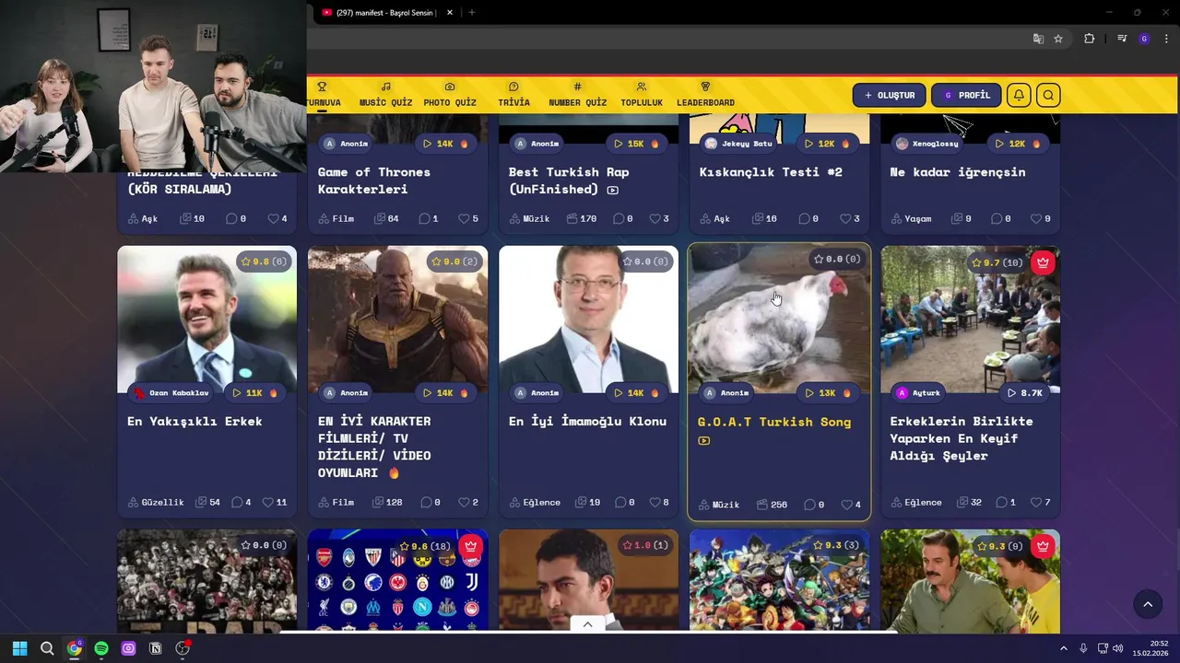Open the Chrome three-dot menu

(x=1166, y=39)
